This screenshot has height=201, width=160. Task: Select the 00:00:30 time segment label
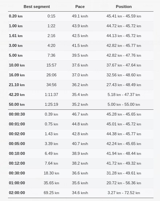click(17, 114)
